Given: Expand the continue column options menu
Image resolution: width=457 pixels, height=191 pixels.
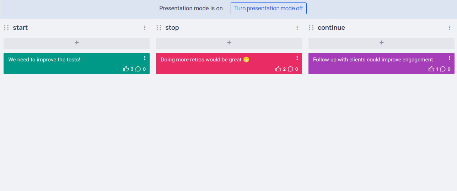Looking at the screenshot, I should point(450,28).
